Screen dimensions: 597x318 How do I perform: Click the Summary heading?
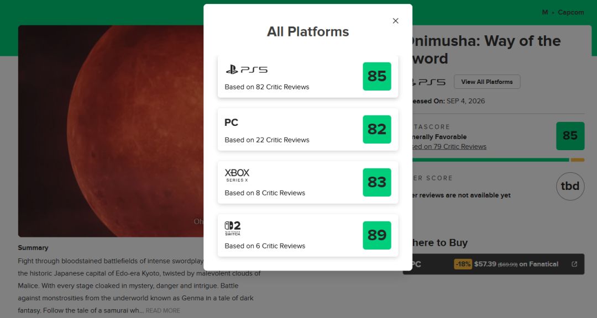[x=33, y=248]
